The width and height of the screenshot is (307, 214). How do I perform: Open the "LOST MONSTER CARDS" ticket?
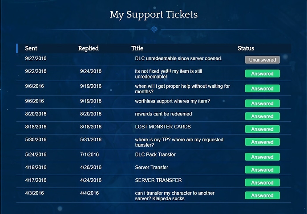coord(163,127)
